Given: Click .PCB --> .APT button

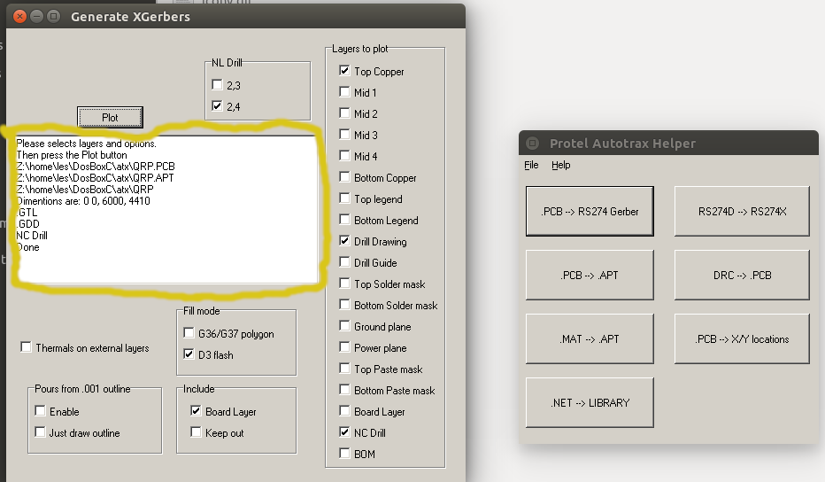Looking at the screenshot, I should coord(590,275).
